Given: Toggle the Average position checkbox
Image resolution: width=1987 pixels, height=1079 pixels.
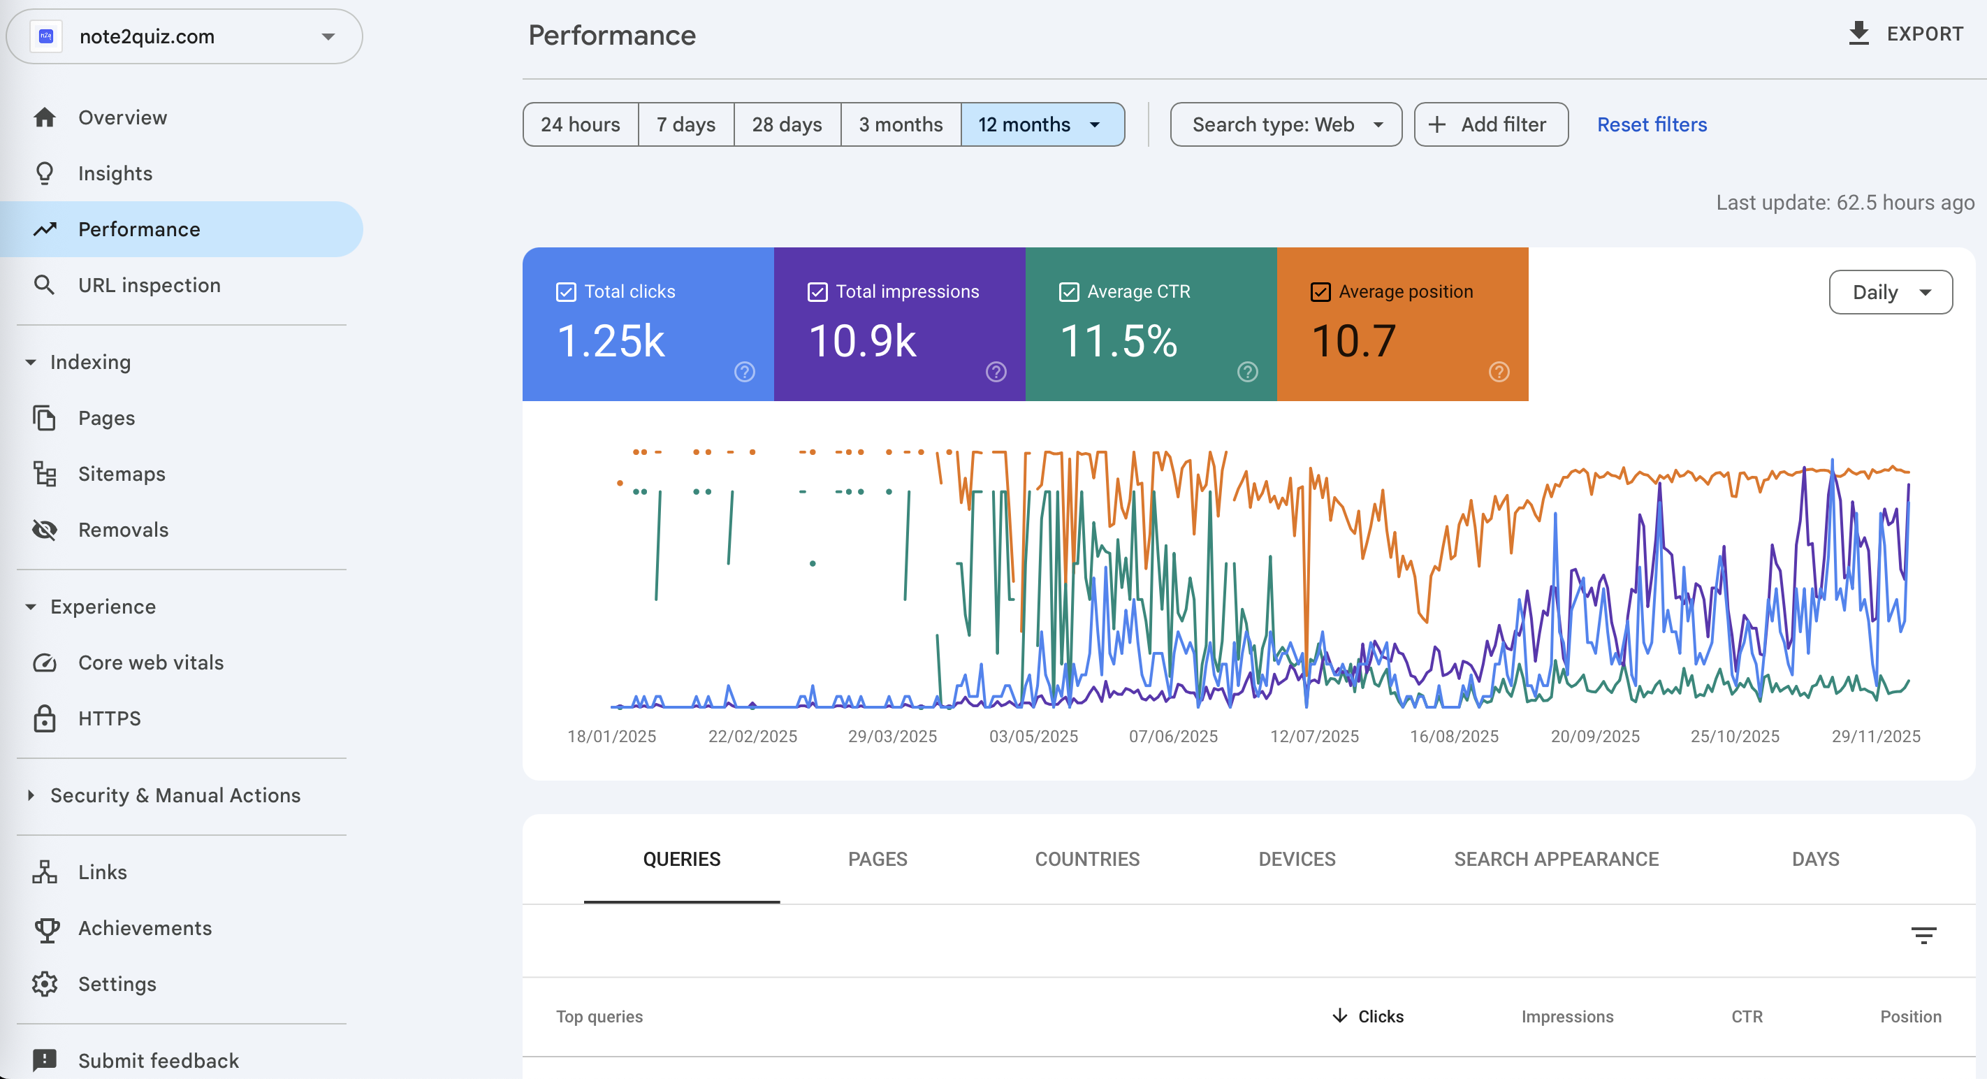Looking at the screenshot, I should tap(1320, 291).
